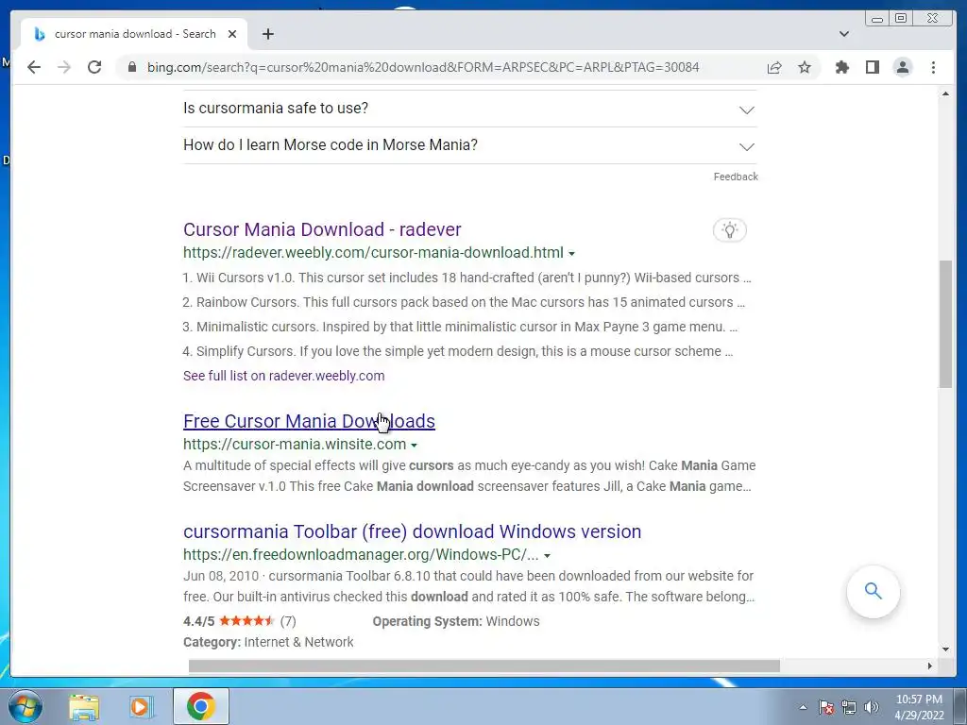Screen dimensions: 967x725
Task: Open the dropdown arrow after the radever.weebly.com URL
Action: tap(571, 253)
